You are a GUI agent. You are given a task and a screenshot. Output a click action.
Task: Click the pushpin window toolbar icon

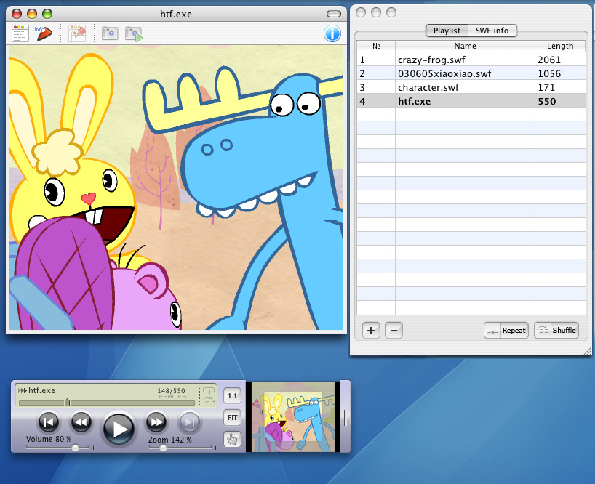[77, 33]
